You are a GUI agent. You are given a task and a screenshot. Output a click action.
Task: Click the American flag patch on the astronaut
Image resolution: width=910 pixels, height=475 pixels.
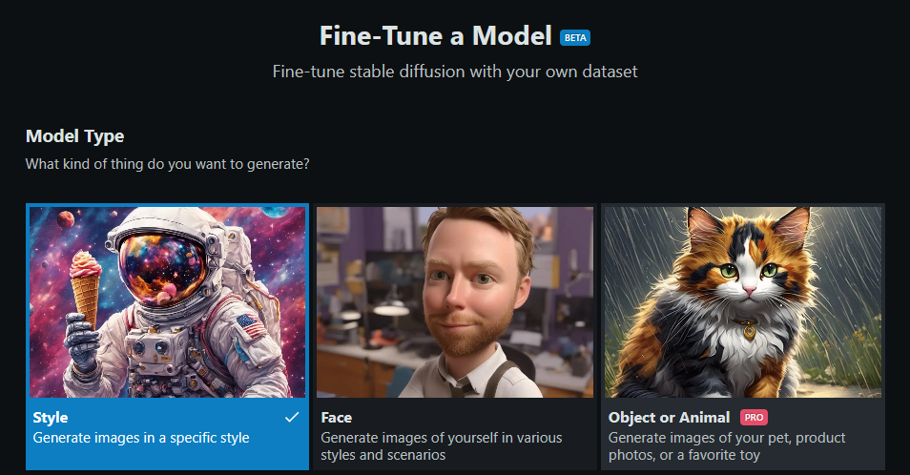(248, 324)
